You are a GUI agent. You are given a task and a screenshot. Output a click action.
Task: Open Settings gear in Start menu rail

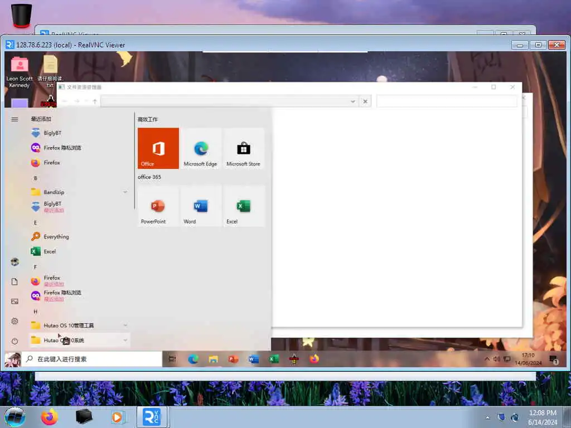[14, 321]
